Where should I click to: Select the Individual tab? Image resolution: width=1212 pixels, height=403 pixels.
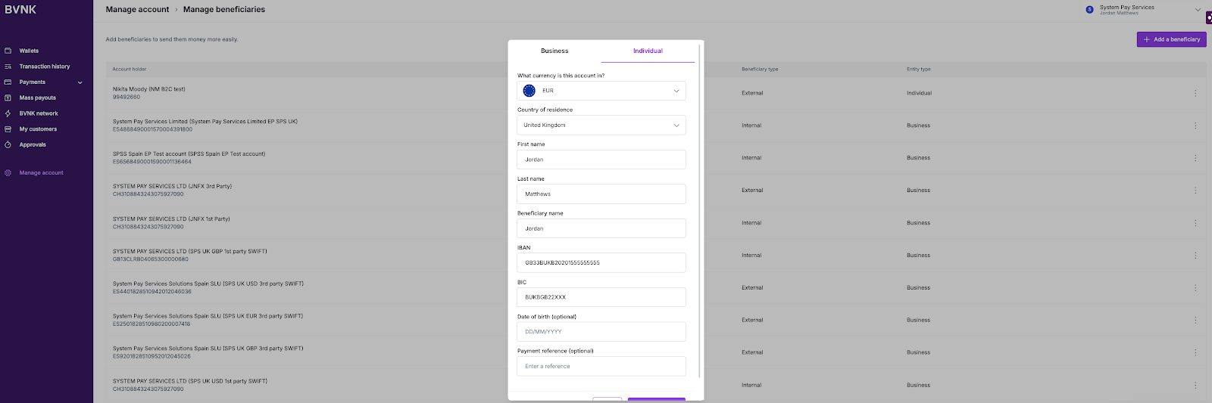point(648,51)
